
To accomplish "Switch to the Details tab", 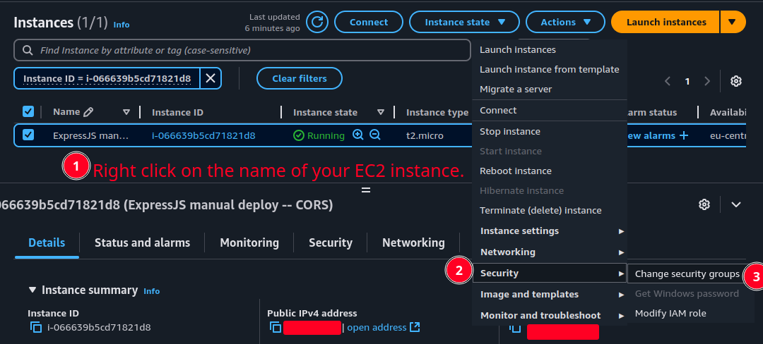I will 47,242.
